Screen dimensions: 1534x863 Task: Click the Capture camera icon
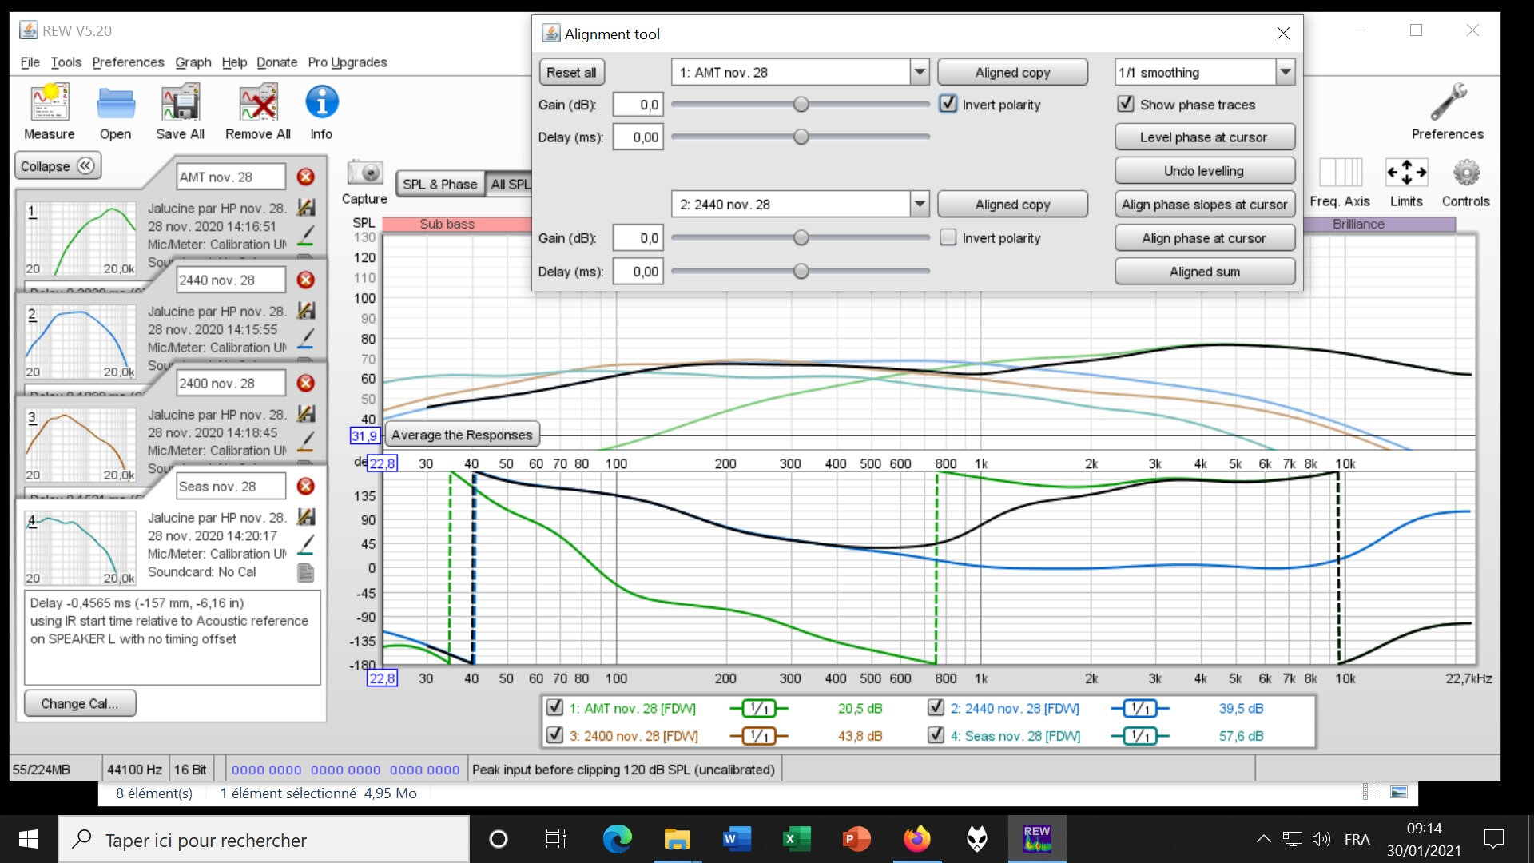(364, 172)
